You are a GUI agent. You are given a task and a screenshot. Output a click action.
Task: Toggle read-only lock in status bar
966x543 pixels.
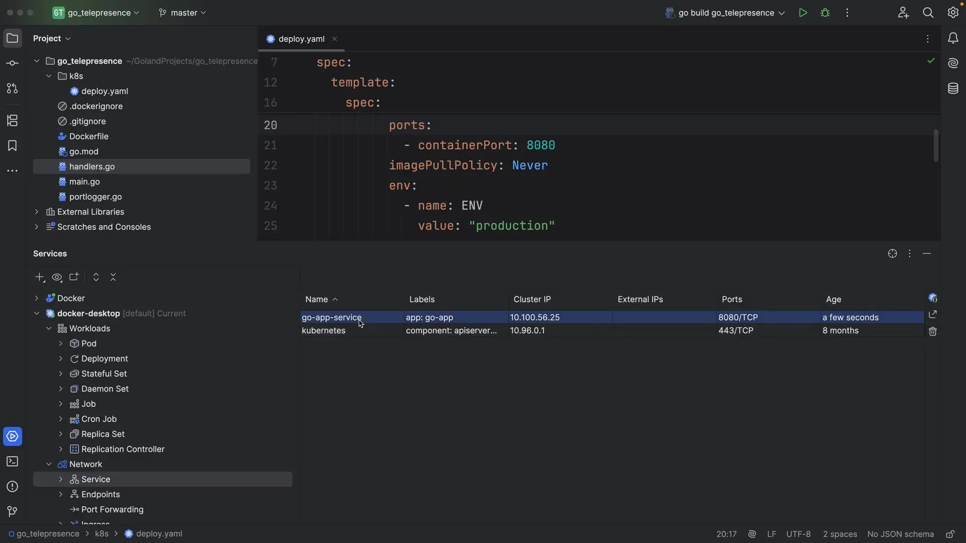pyautogui.click(x=950, y=534)
